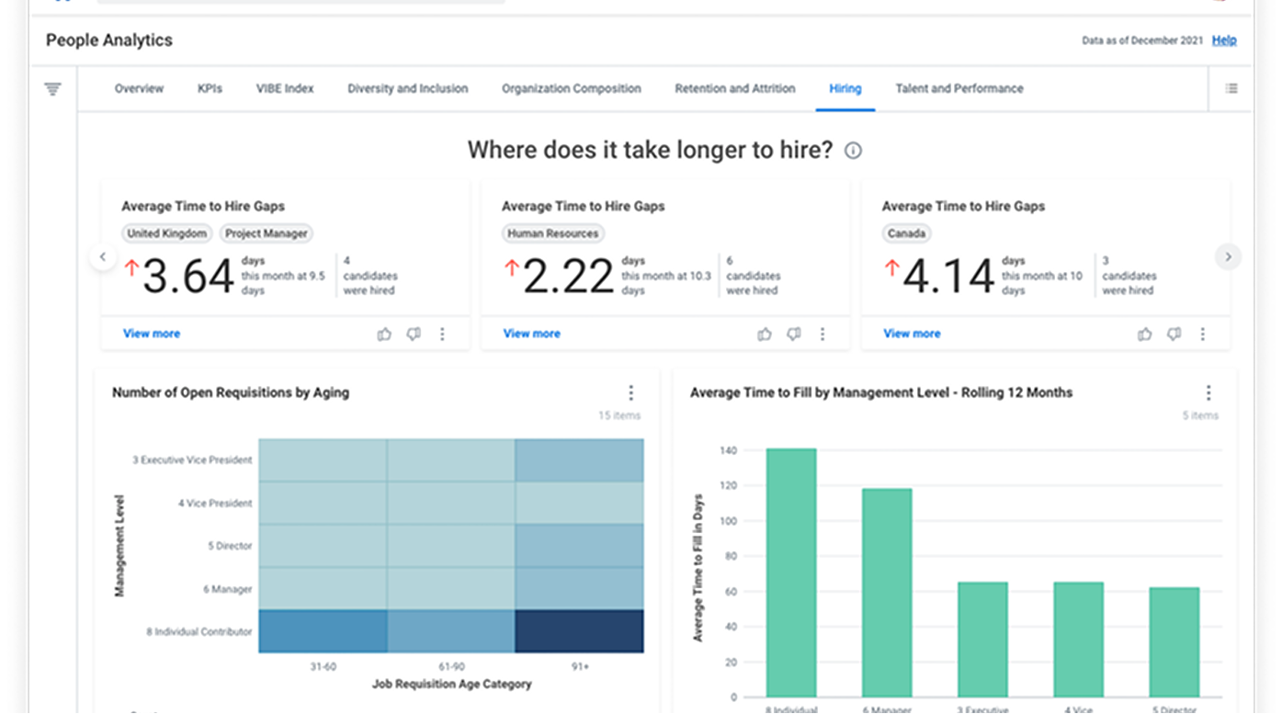This screenshot has width=1282, height=714.
Task: Go to previous insight card arrow
Action: click(103, 257)
